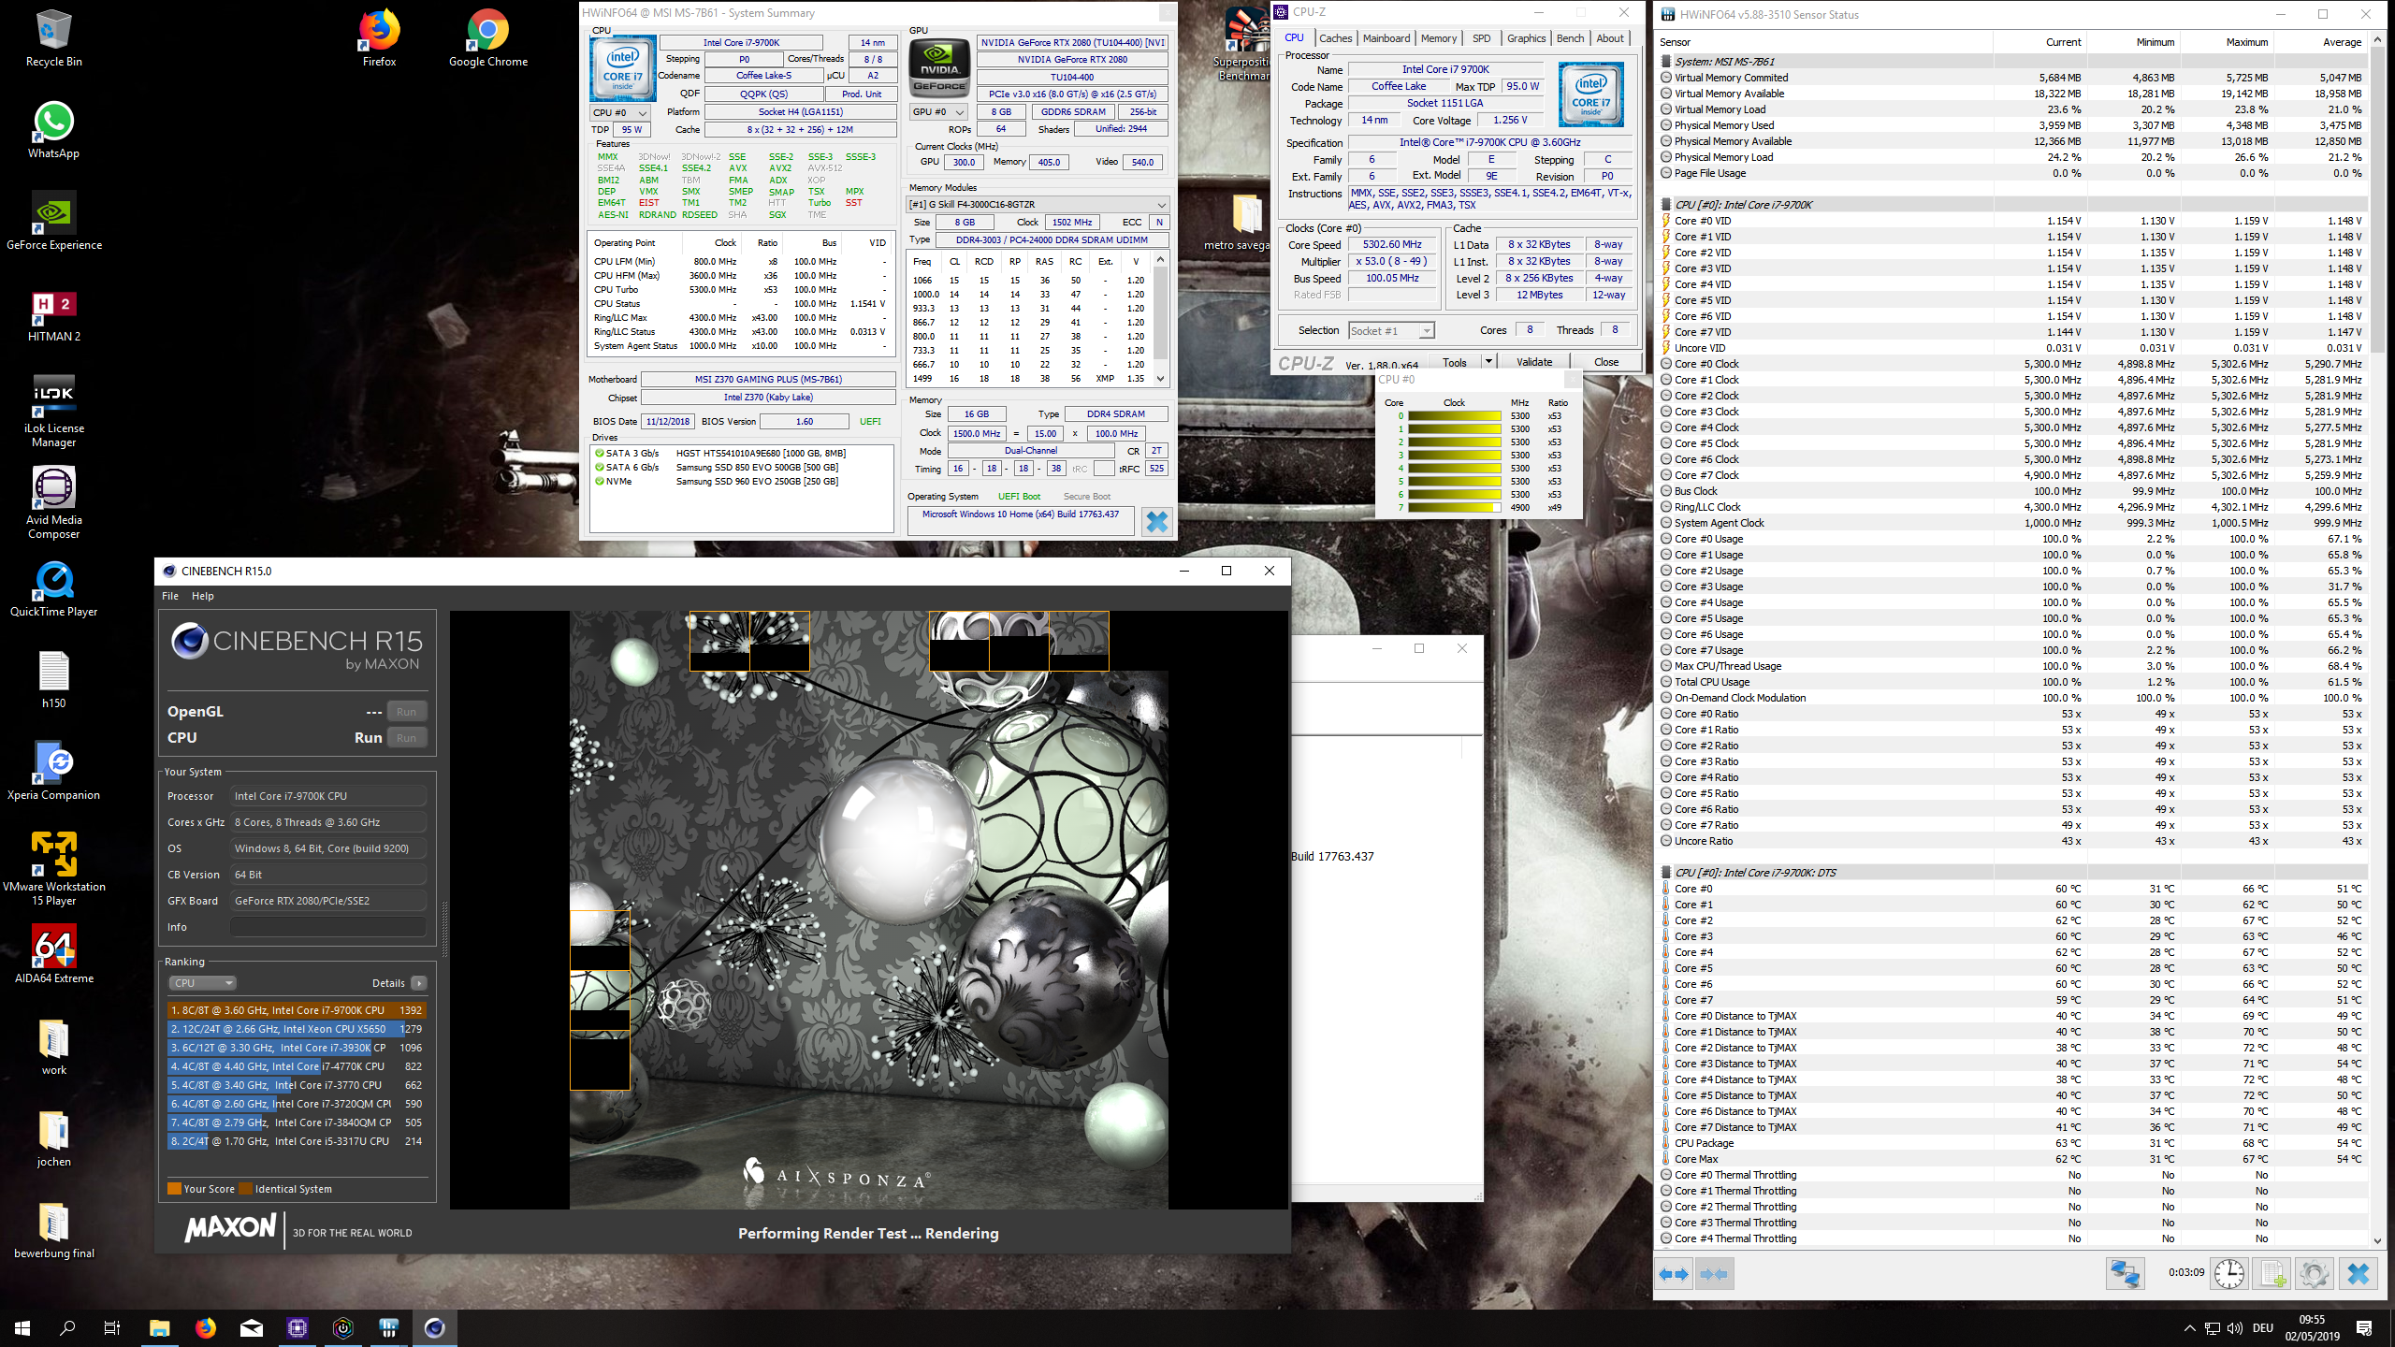Image resolution: width=2395 pixels, height=1347 pixels.
Task: Start logging with the sheet-plus icon
Action: pos(2272,1273)
